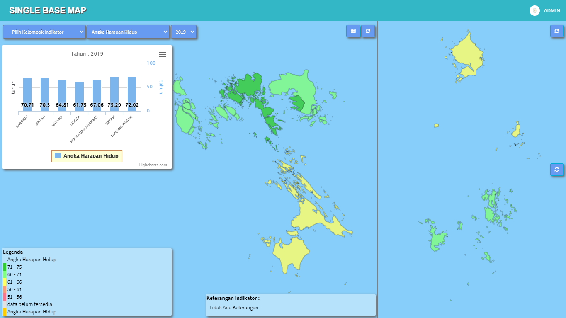This screenshot has width=566, height=318.
Task: Click the large yellow island in top-right map
Action: [466, 54]
